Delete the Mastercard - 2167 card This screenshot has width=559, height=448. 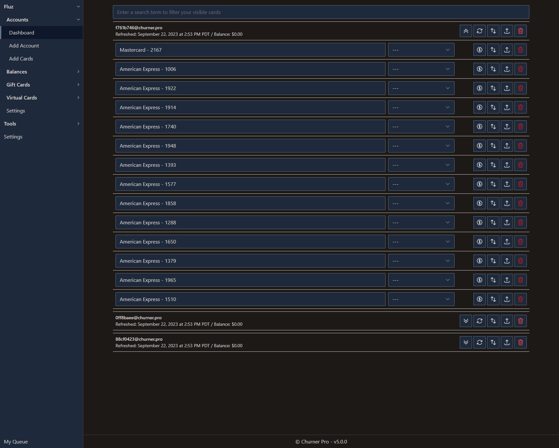pyautogui.click(x=520, y=50)
